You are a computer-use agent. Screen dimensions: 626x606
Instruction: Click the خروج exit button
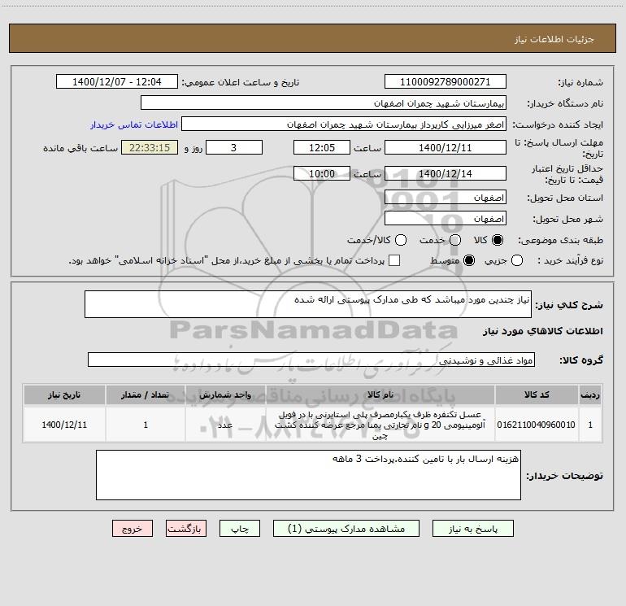click(133, 529)
